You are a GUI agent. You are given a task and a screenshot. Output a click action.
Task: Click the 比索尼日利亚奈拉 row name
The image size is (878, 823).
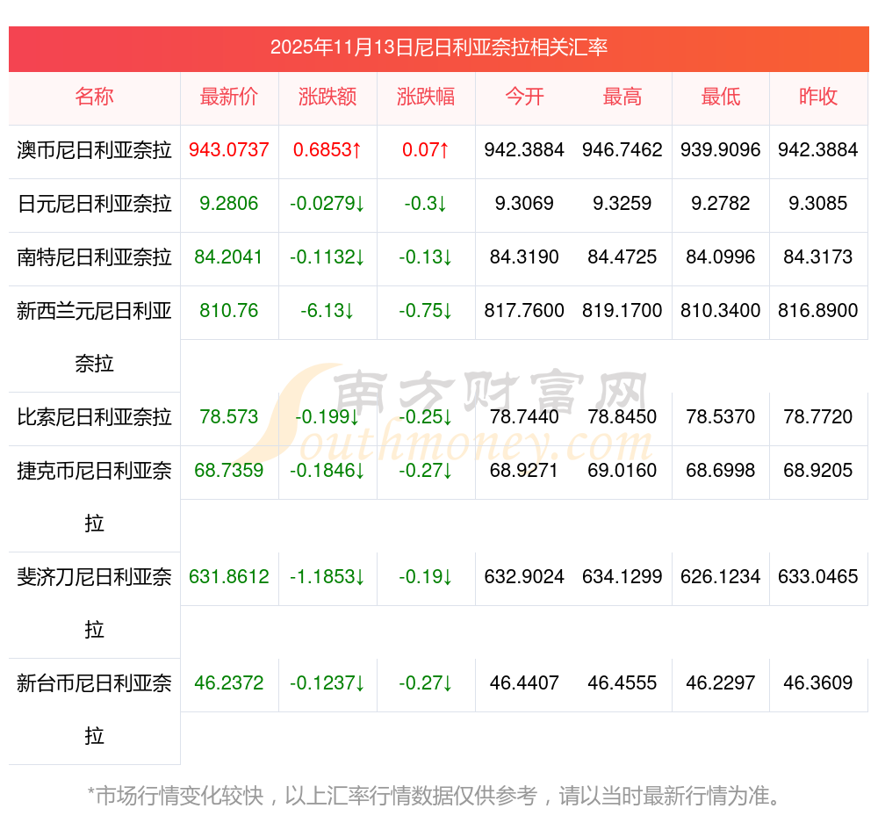[x=94, y=417]
